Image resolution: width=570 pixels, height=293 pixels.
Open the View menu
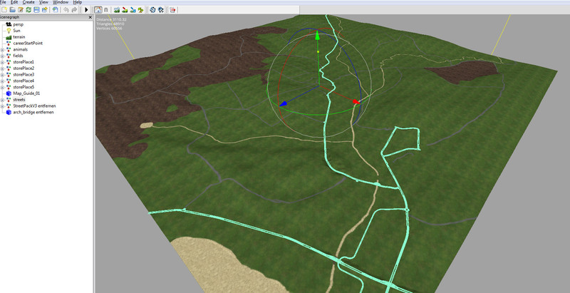pos(43,3)
